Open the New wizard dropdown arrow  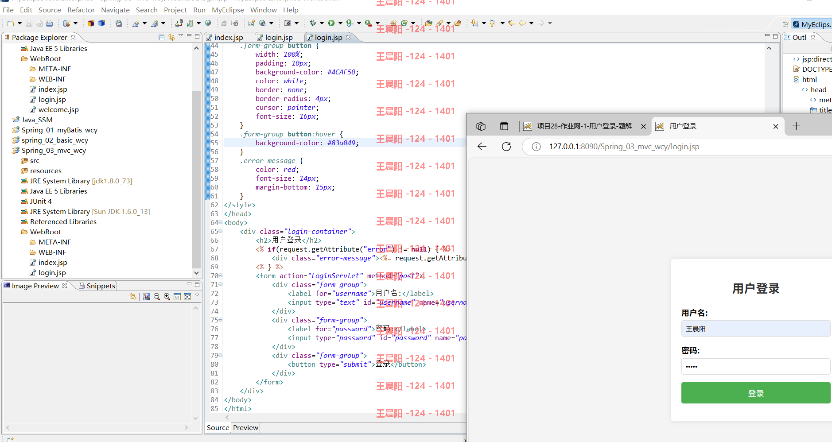(x=19, y=23)
